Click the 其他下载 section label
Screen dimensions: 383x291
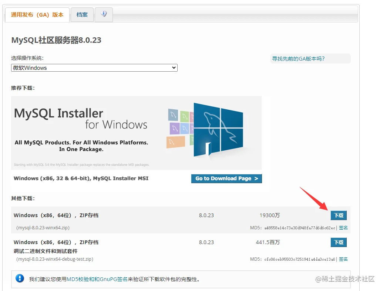pos(23,198)
